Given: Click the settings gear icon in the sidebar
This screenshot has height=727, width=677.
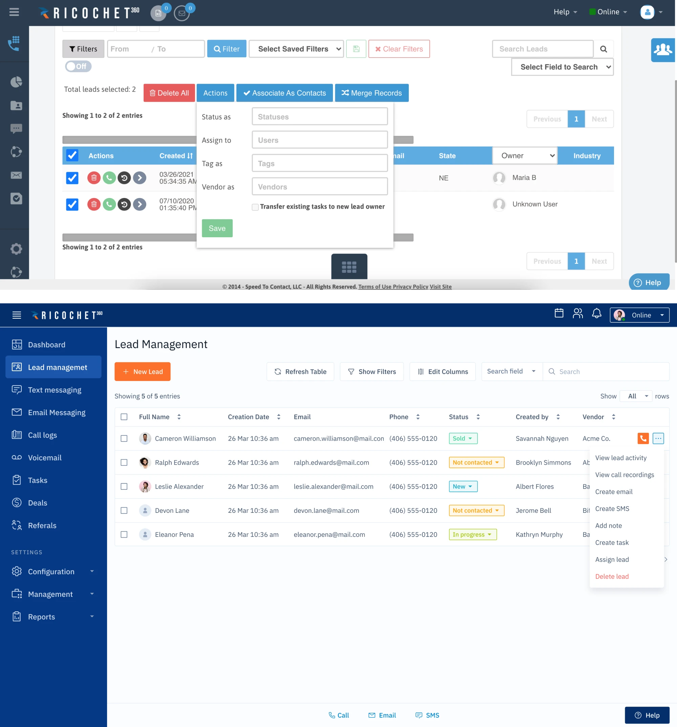Looking at the screenshot, I should tap(16, 249).
